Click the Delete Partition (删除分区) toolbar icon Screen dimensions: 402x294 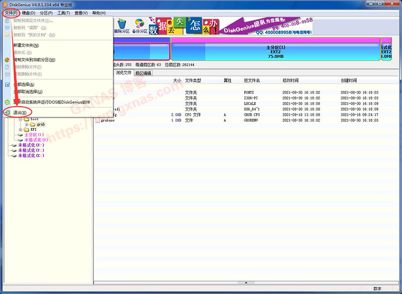pos(121,25)
